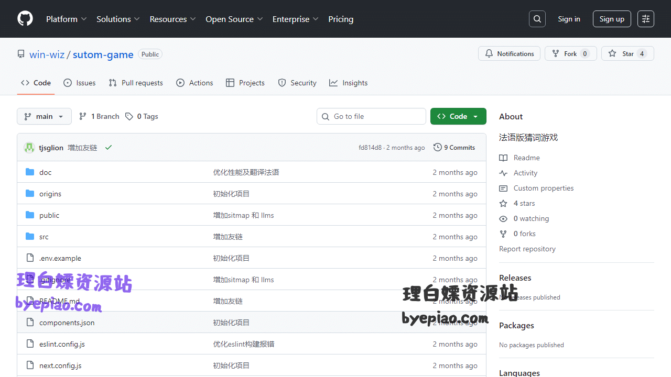
Task: Open the tjsglion author link
Action: coord(51,148)
